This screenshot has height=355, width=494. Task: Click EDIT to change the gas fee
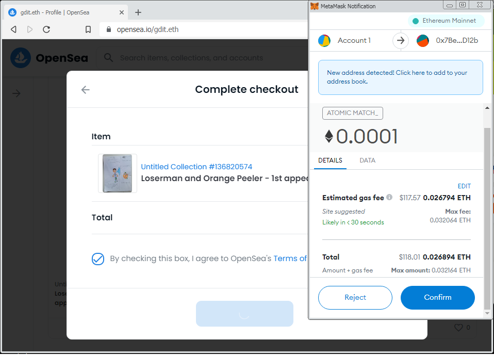tap(464, 186)
